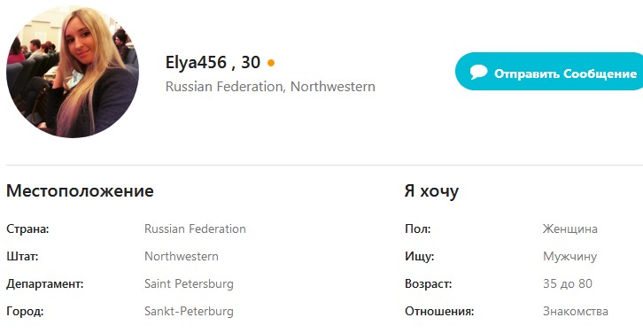Select the Местоположение section heading

[80, 191]
